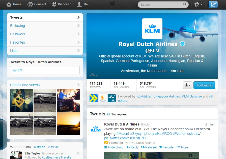Click the Ellis Taylor name link
This screenshot has width=226, height=159.
[32, 153]
